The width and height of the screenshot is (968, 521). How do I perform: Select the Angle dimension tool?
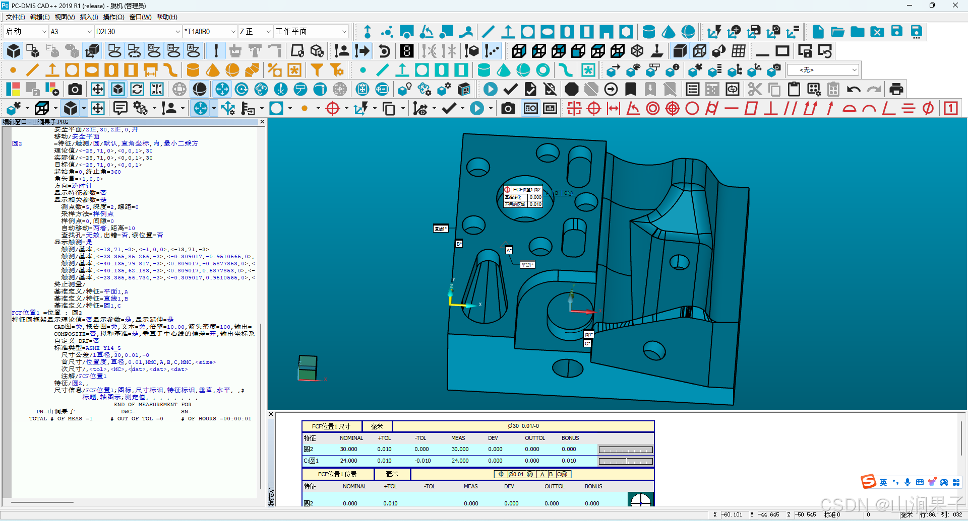633,108
